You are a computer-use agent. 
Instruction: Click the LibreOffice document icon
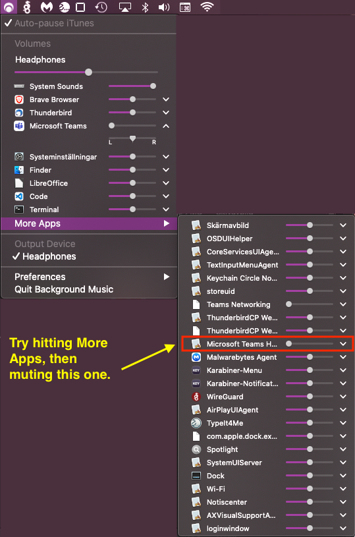click(19, 183)
